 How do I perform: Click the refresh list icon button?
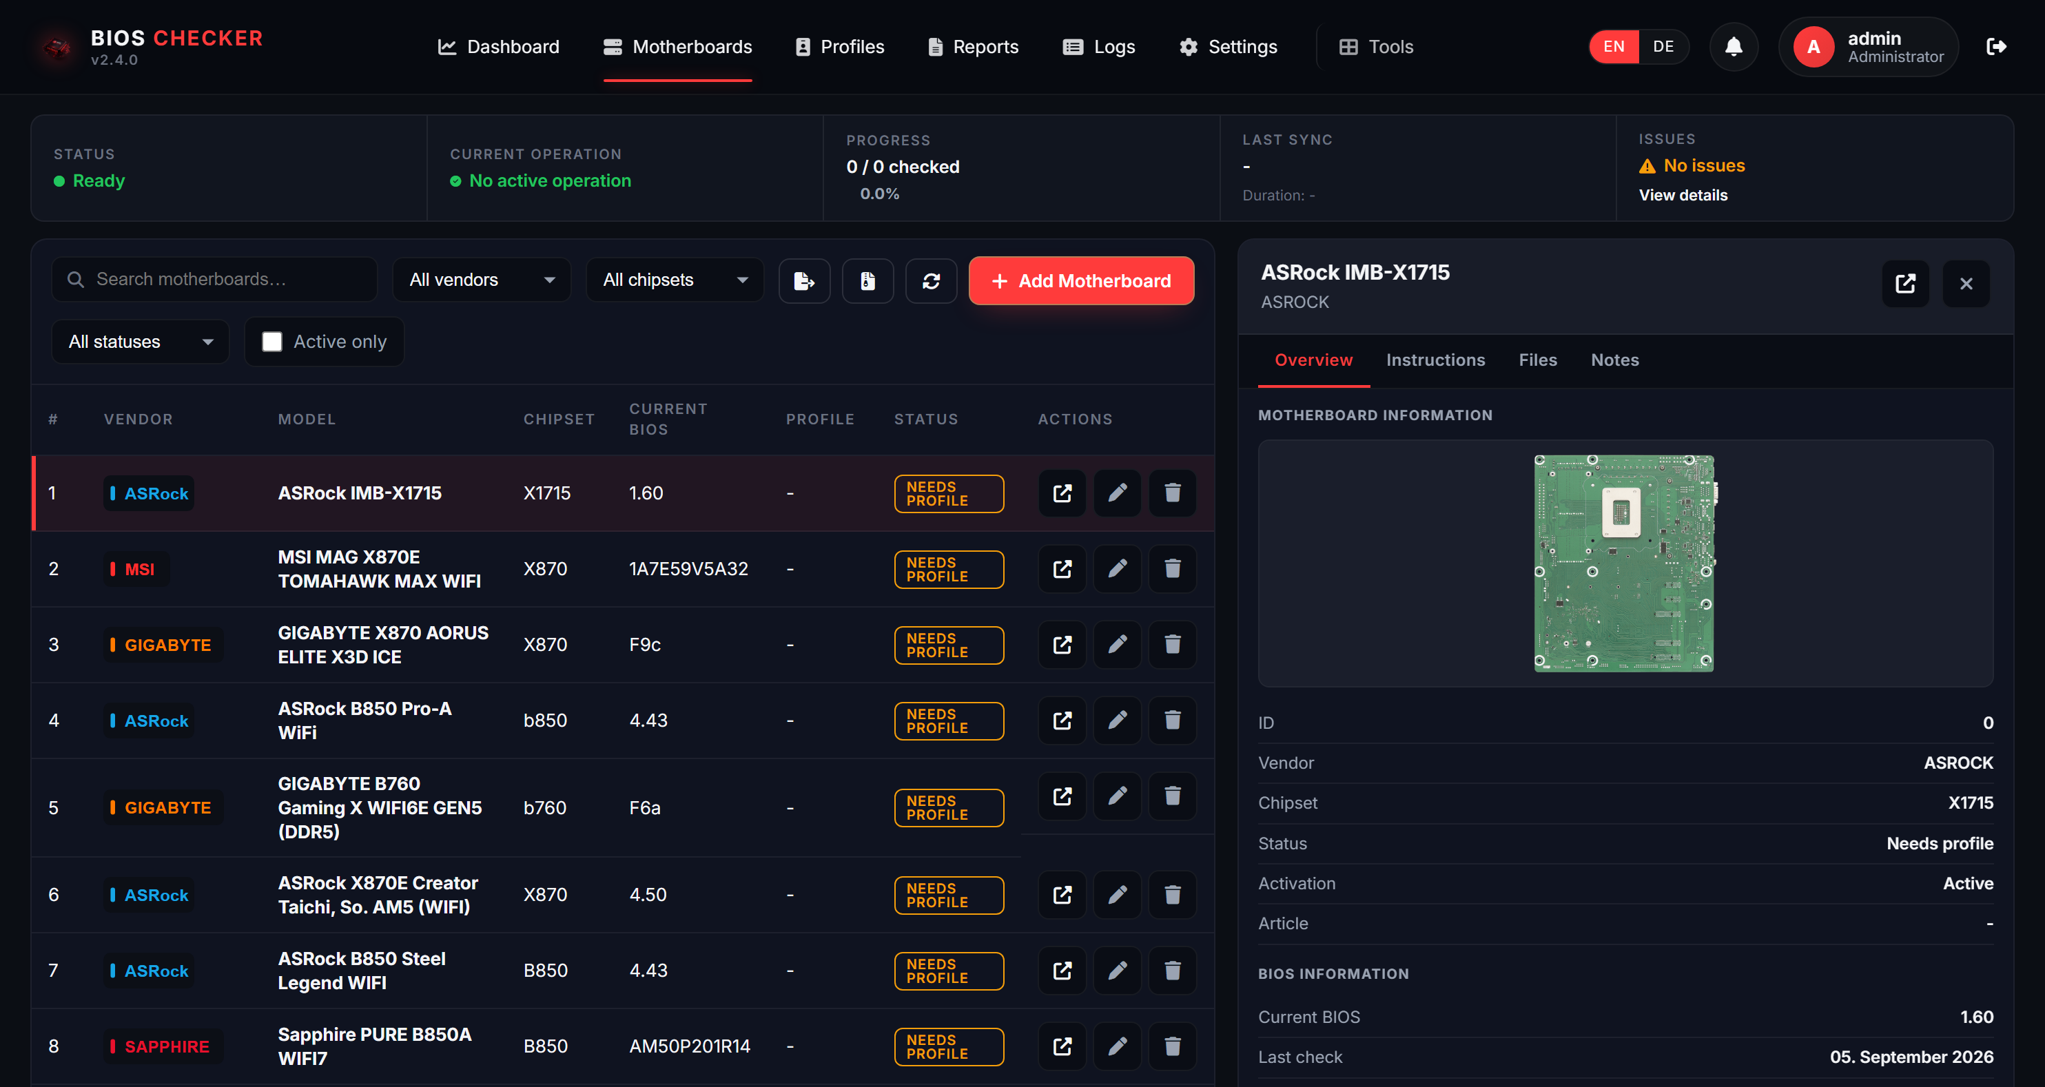click(x=932, y=281)
